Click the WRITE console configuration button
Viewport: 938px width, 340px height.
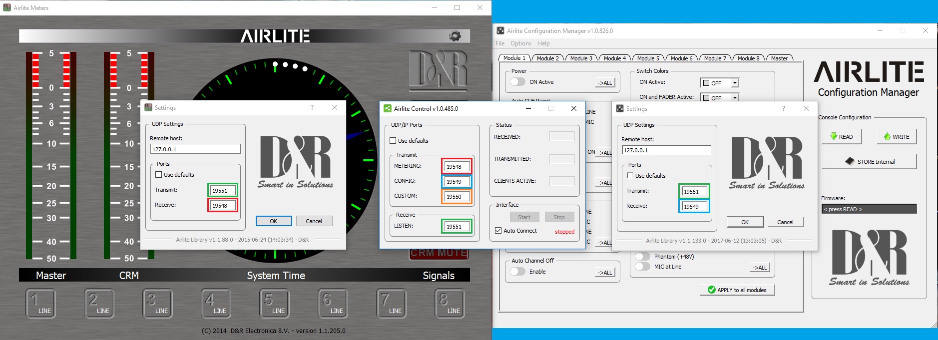896,137
